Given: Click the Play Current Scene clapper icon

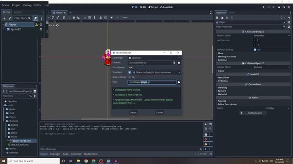Looking at the screenshot, I should (279, 7).
